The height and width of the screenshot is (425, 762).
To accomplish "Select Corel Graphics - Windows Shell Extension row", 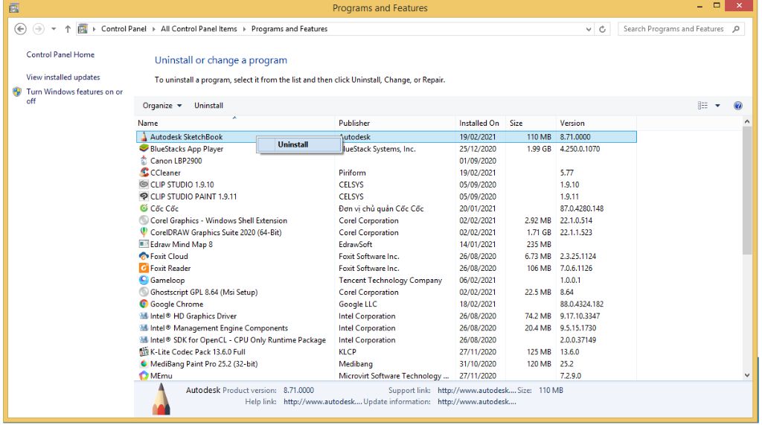I will (386, 221).
